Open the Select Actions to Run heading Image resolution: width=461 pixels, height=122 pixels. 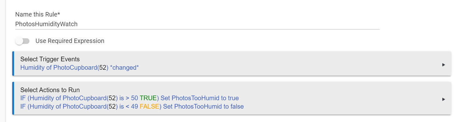[x=50, y=90]
